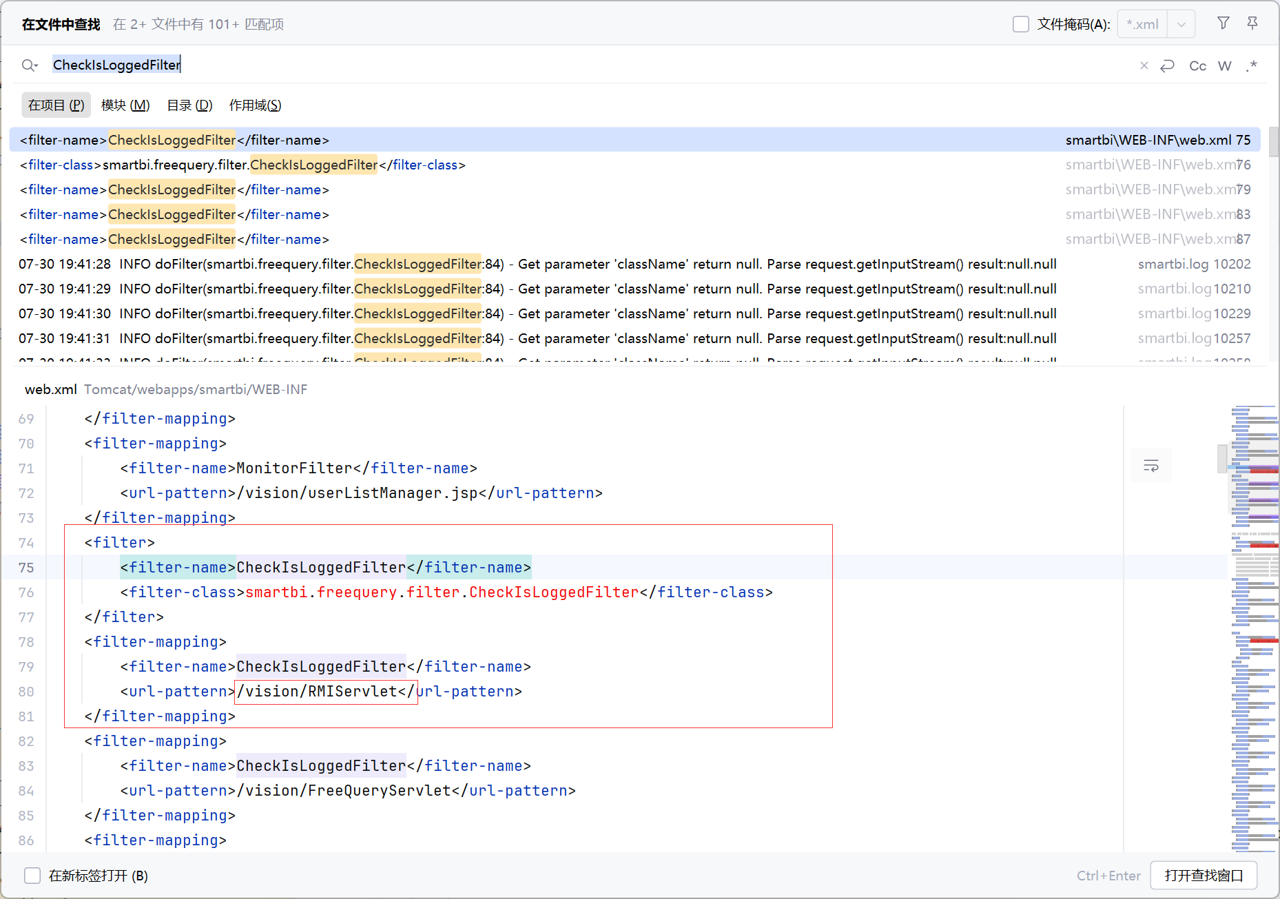Enable the file mask checkbox
The width and height of the screenshot is (1280, 899).
click(1021, 24)
